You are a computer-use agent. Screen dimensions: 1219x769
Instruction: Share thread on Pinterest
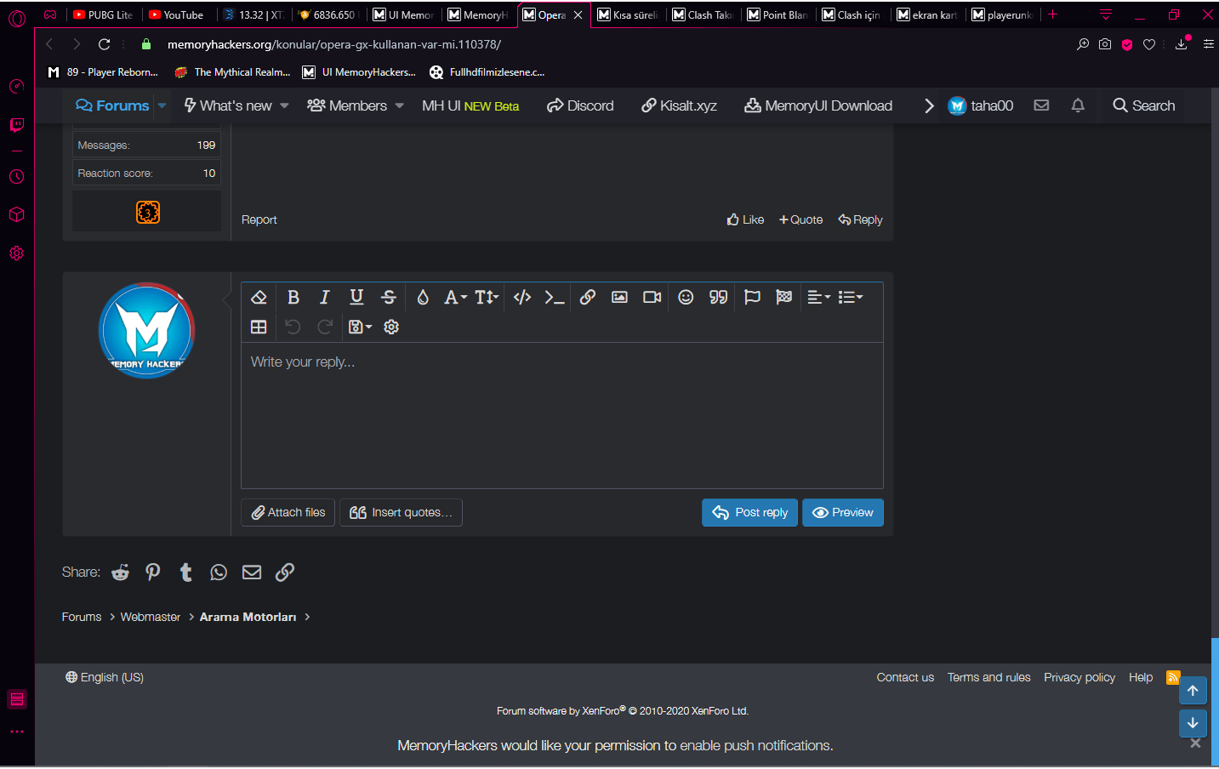pos(153,572)
